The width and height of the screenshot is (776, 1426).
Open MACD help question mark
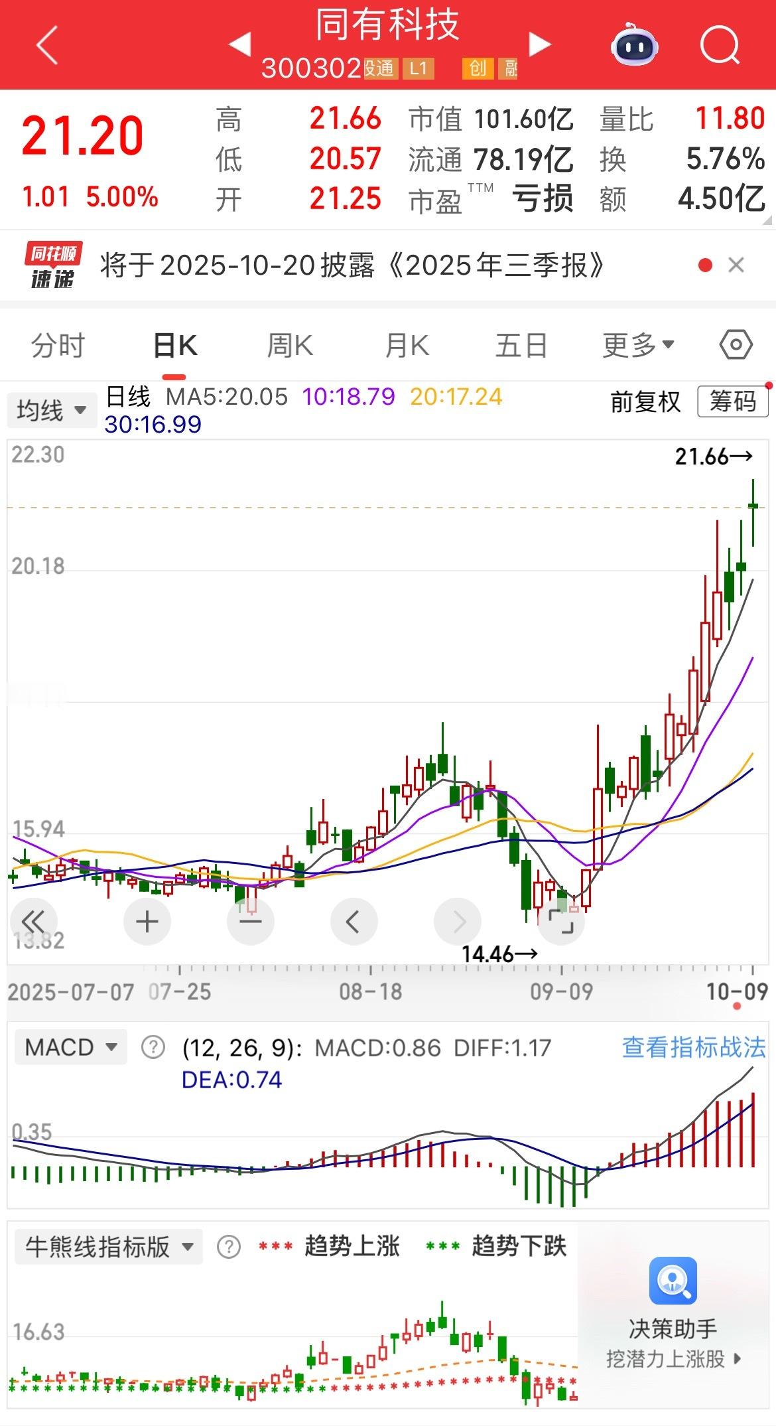[x=153, y=1048]
